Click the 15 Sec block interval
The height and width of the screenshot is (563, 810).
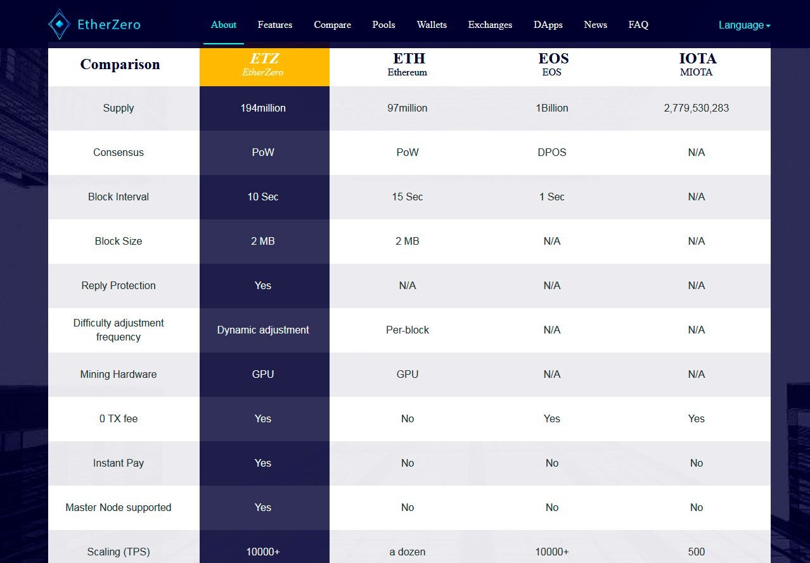click(x=408, y=197)
